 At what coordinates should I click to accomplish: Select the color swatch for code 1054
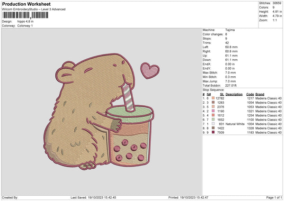coord(213,102)
